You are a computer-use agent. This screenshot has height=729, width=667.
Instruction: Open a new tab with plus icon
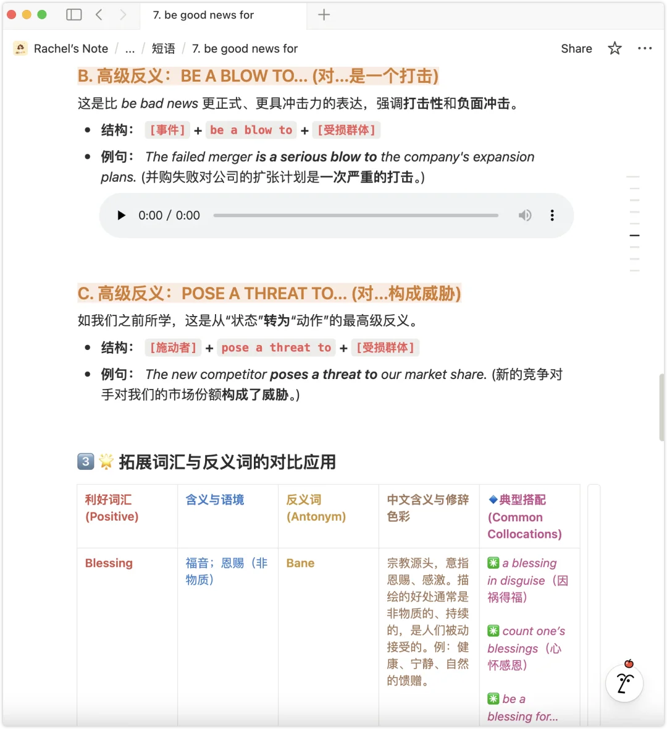[324, 15]
